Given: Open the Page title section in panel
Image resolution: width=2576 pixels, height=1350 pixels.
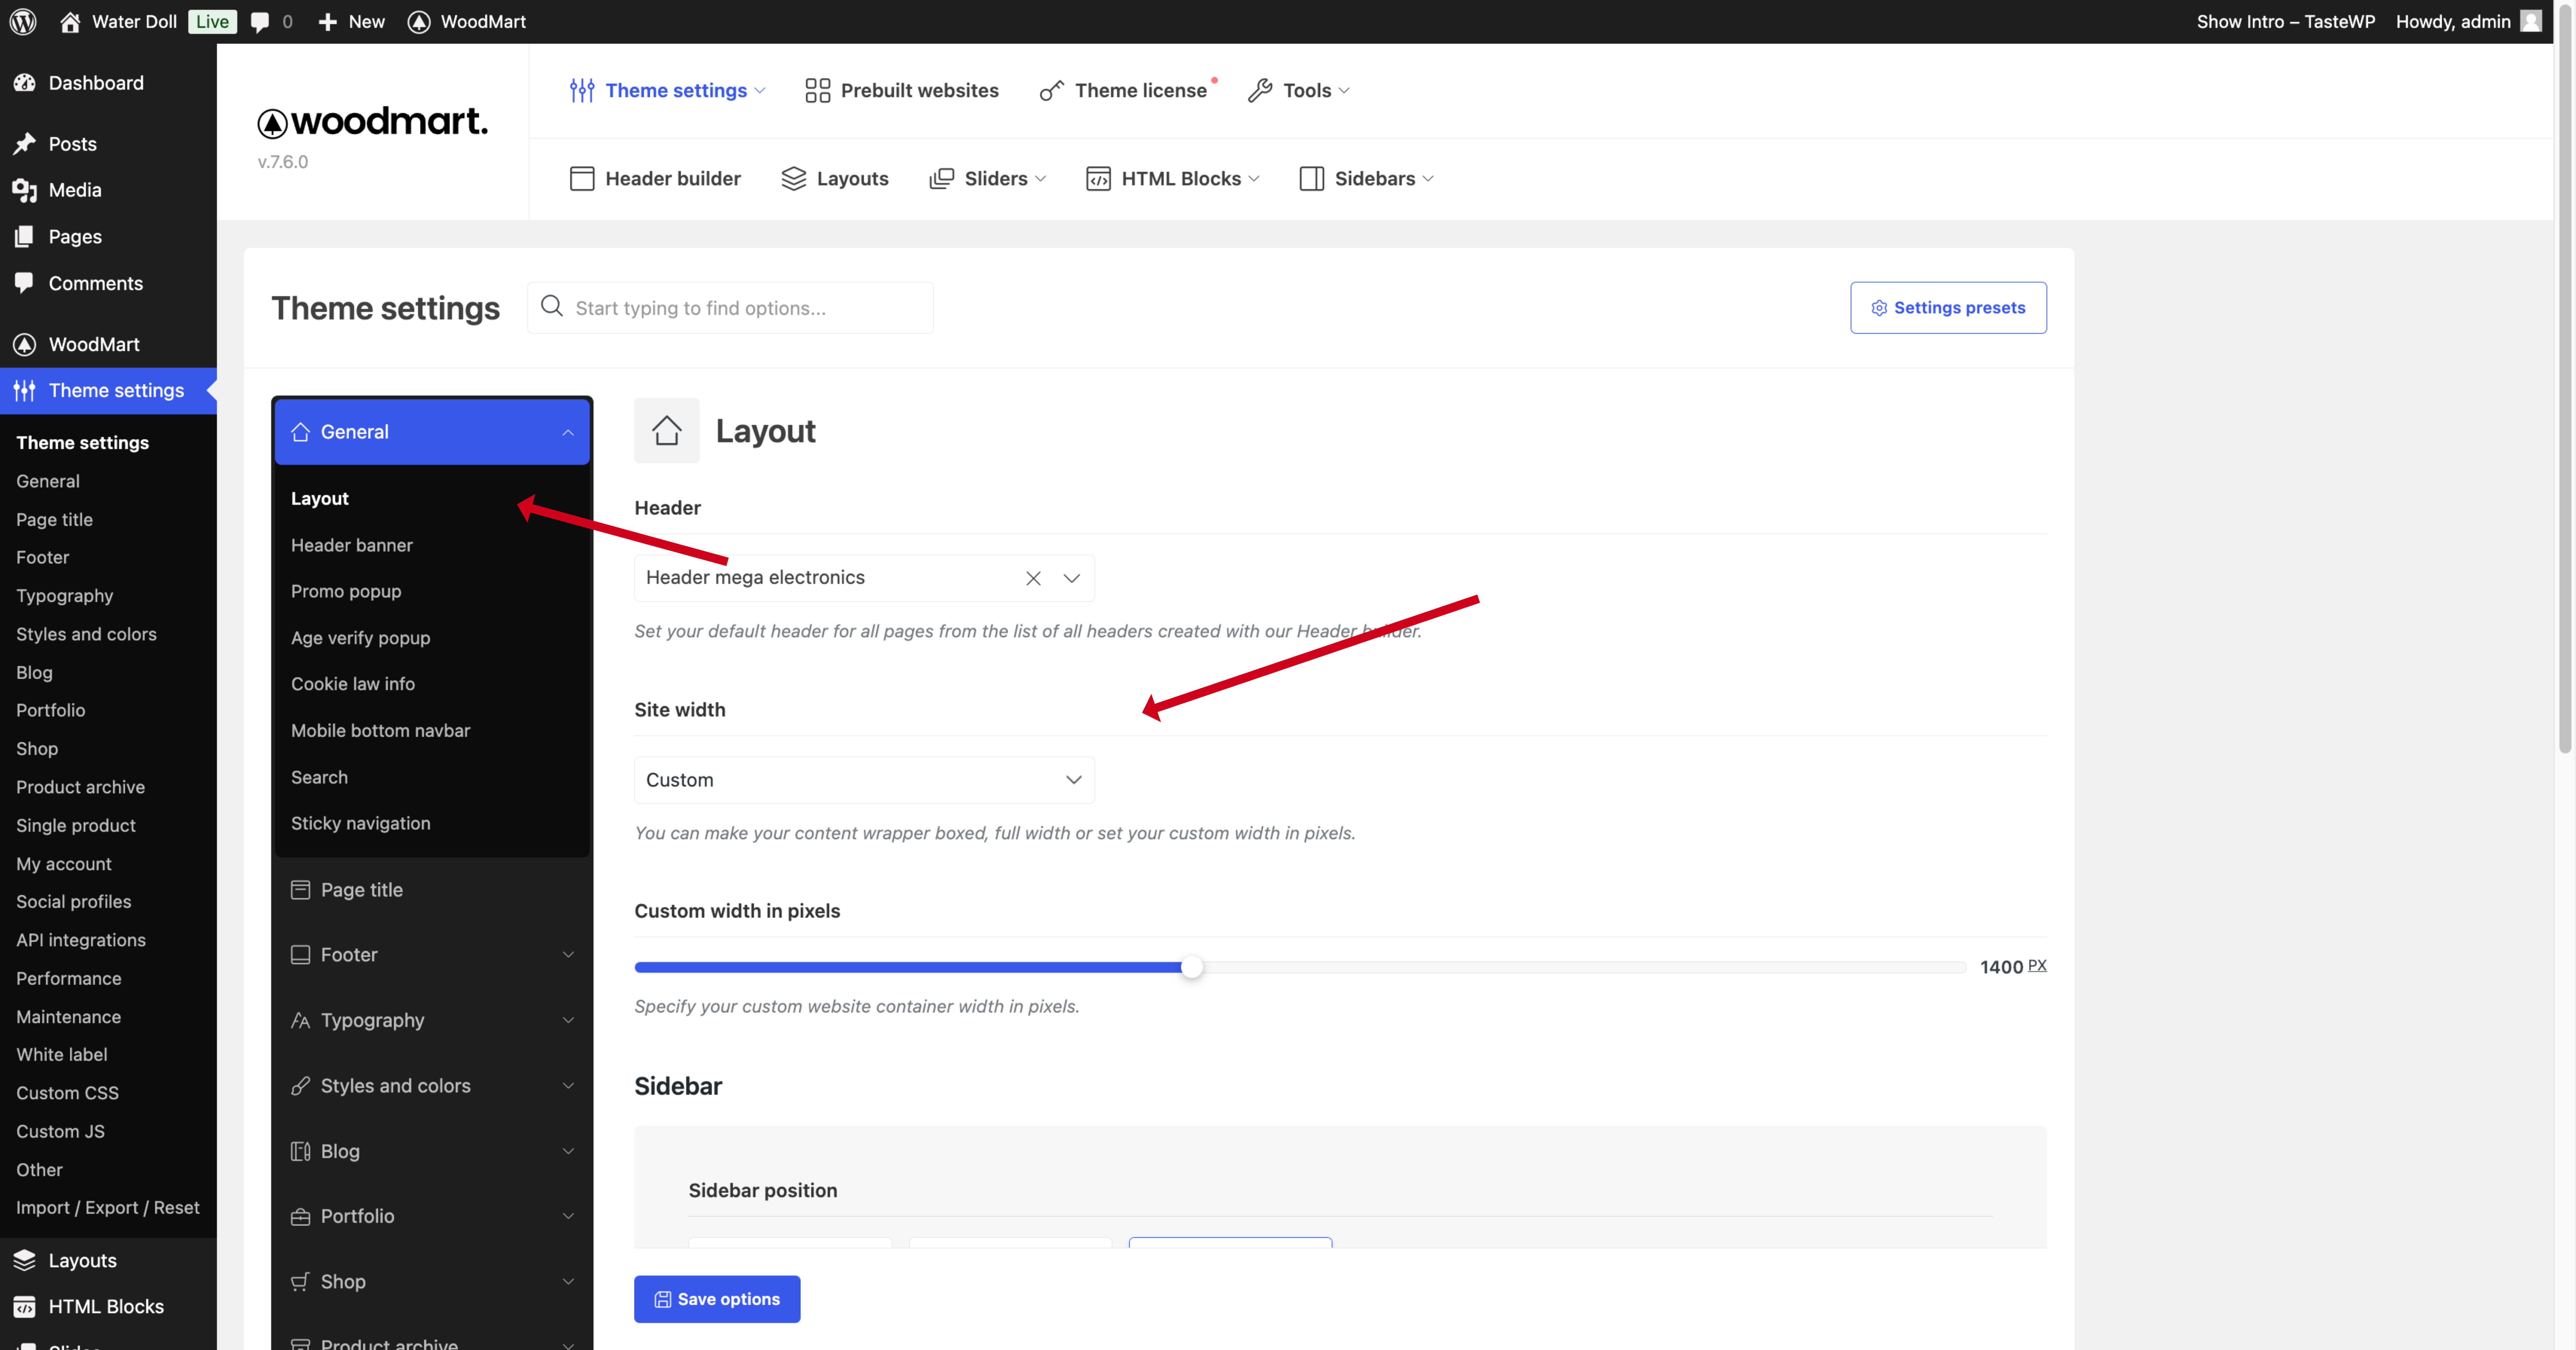Looking at the screenshot, I should (x=432, y=890).
